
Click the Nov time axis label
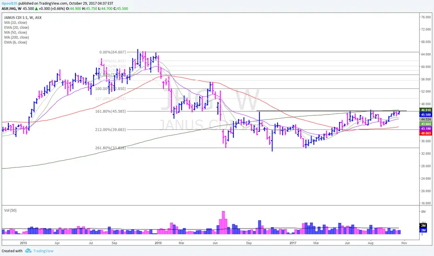404,243
